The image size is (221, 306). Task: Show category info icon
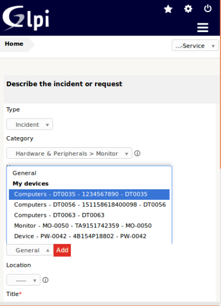137,153
